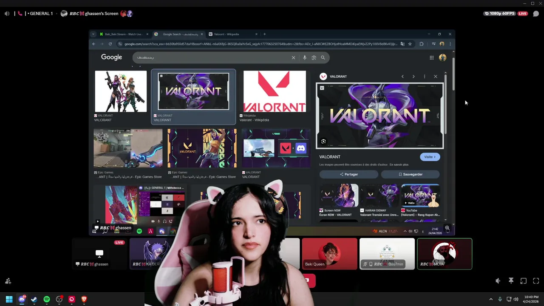Click the Google search magnifier button

[323, 57]
